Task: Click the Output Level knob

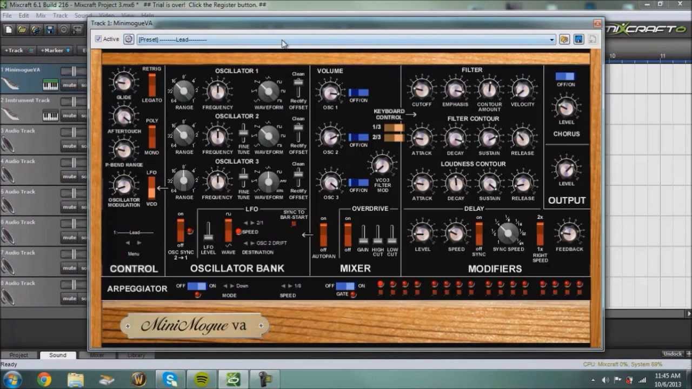Action: pos(566,169)
